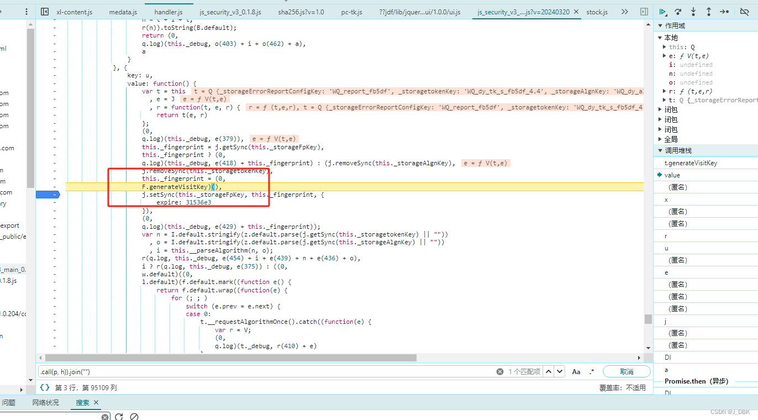Clear the find-in-file search text
The height and width of the screenshot is (420, 758).
[500, 372]
